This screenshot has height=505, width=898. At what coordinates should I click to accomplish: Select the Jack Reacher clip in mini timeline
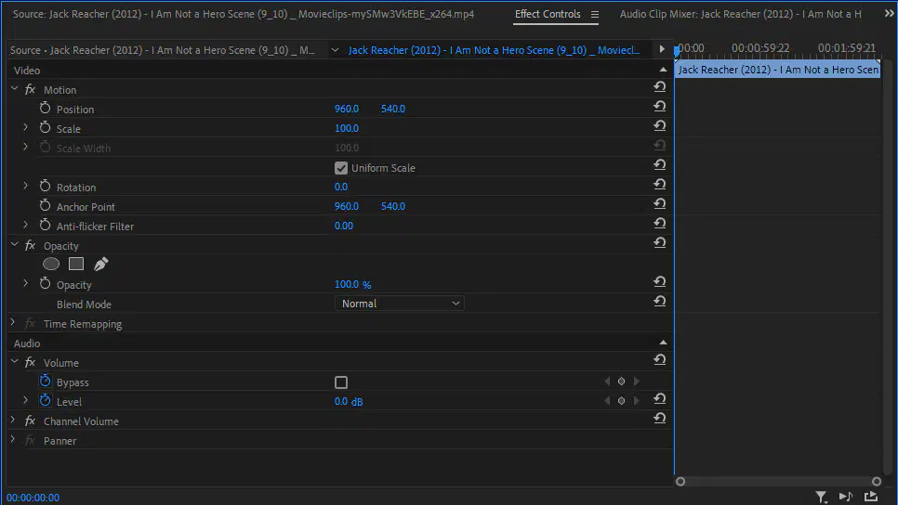tap(778, 70)
